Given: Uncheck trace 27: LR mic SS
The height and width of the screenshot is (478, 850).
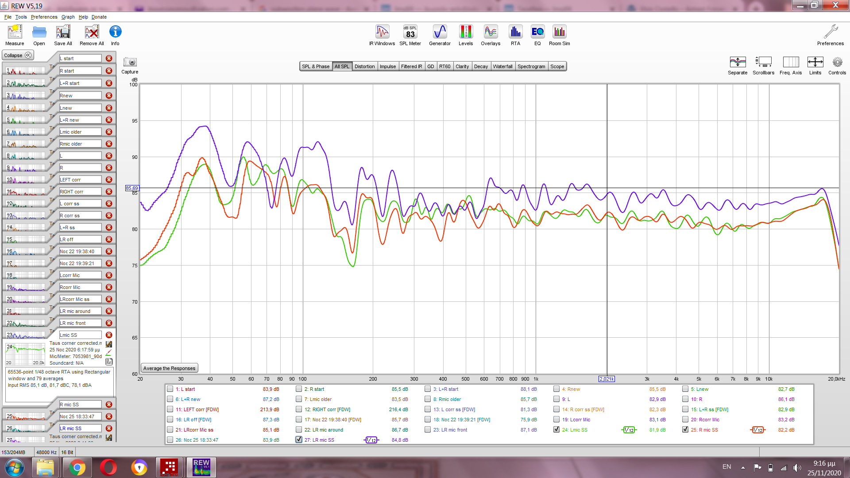Looking at the screenshot, I should pos(299,440).
